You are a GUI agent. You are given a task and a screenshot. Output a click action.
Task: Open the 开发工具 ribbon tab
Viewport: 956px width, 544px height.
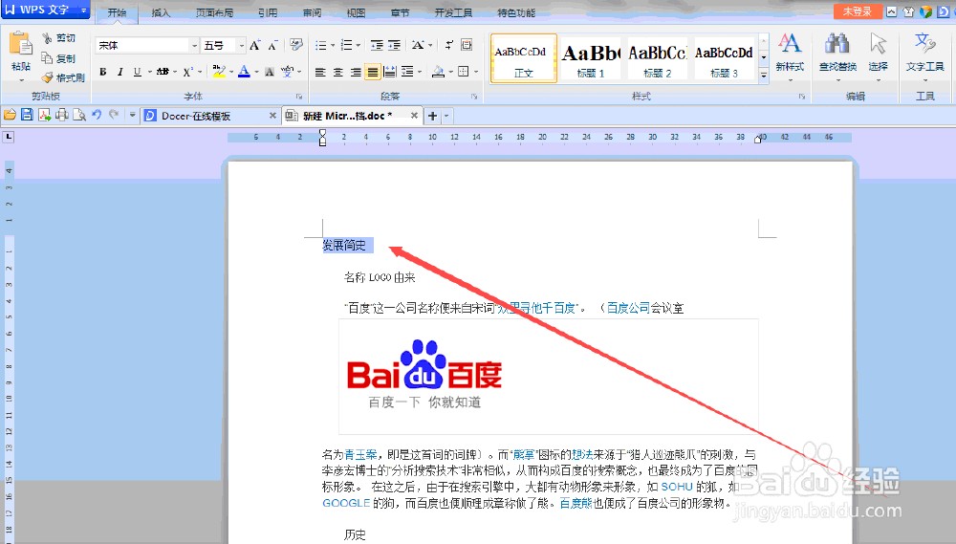453,12
